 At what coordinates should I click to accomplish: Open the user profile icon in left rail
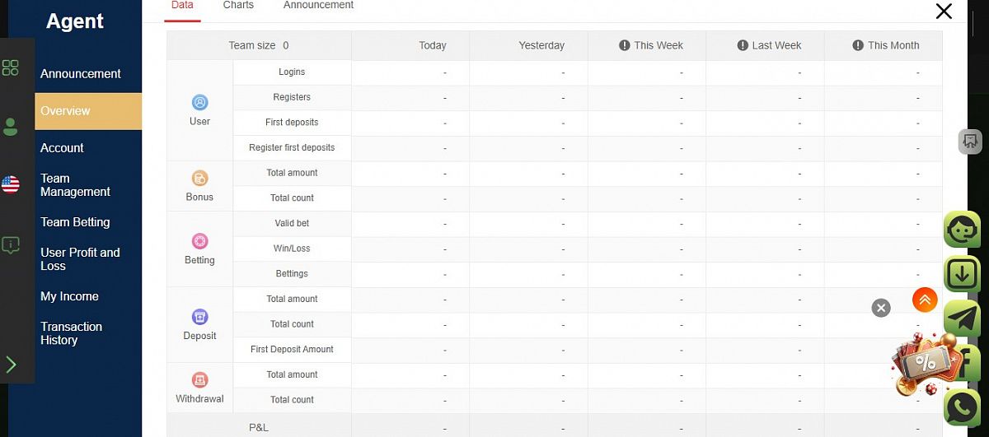point(11,127)
